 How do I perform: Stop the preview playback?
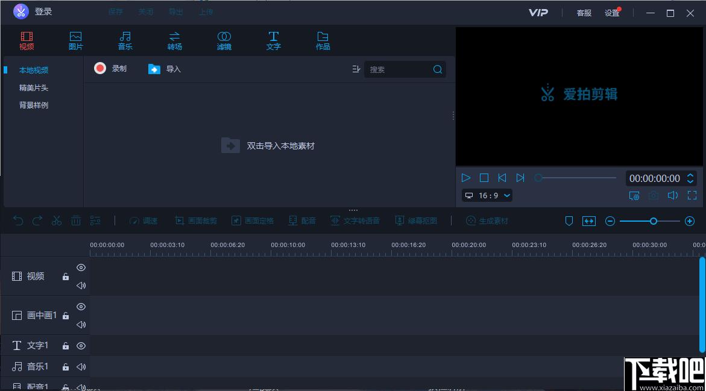[484, 178]
